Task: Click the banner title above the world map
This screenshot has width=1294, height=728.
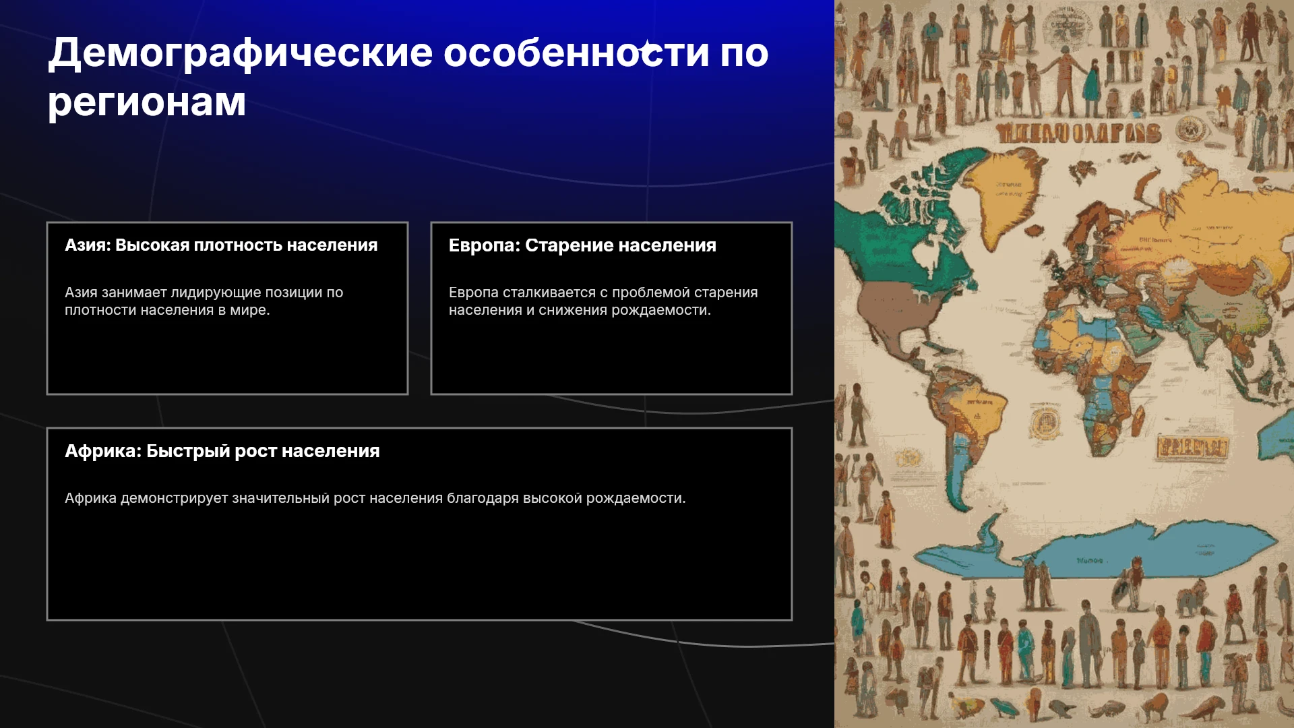Action: 1078,133
